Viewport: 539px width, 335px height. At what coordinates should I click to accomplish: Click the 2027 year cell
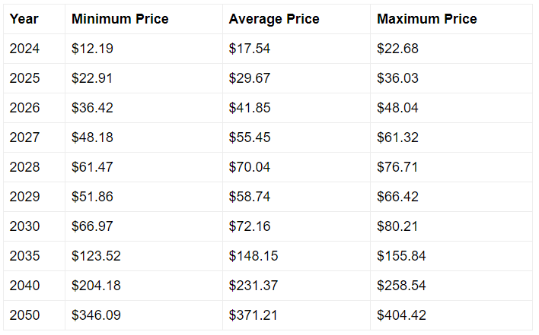tap(34, 137)
